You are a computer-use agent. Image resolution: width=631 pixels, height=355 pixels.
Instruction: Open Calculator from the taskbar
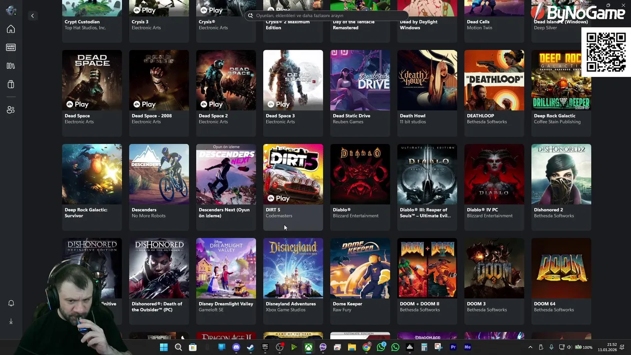tap(424, 347)
